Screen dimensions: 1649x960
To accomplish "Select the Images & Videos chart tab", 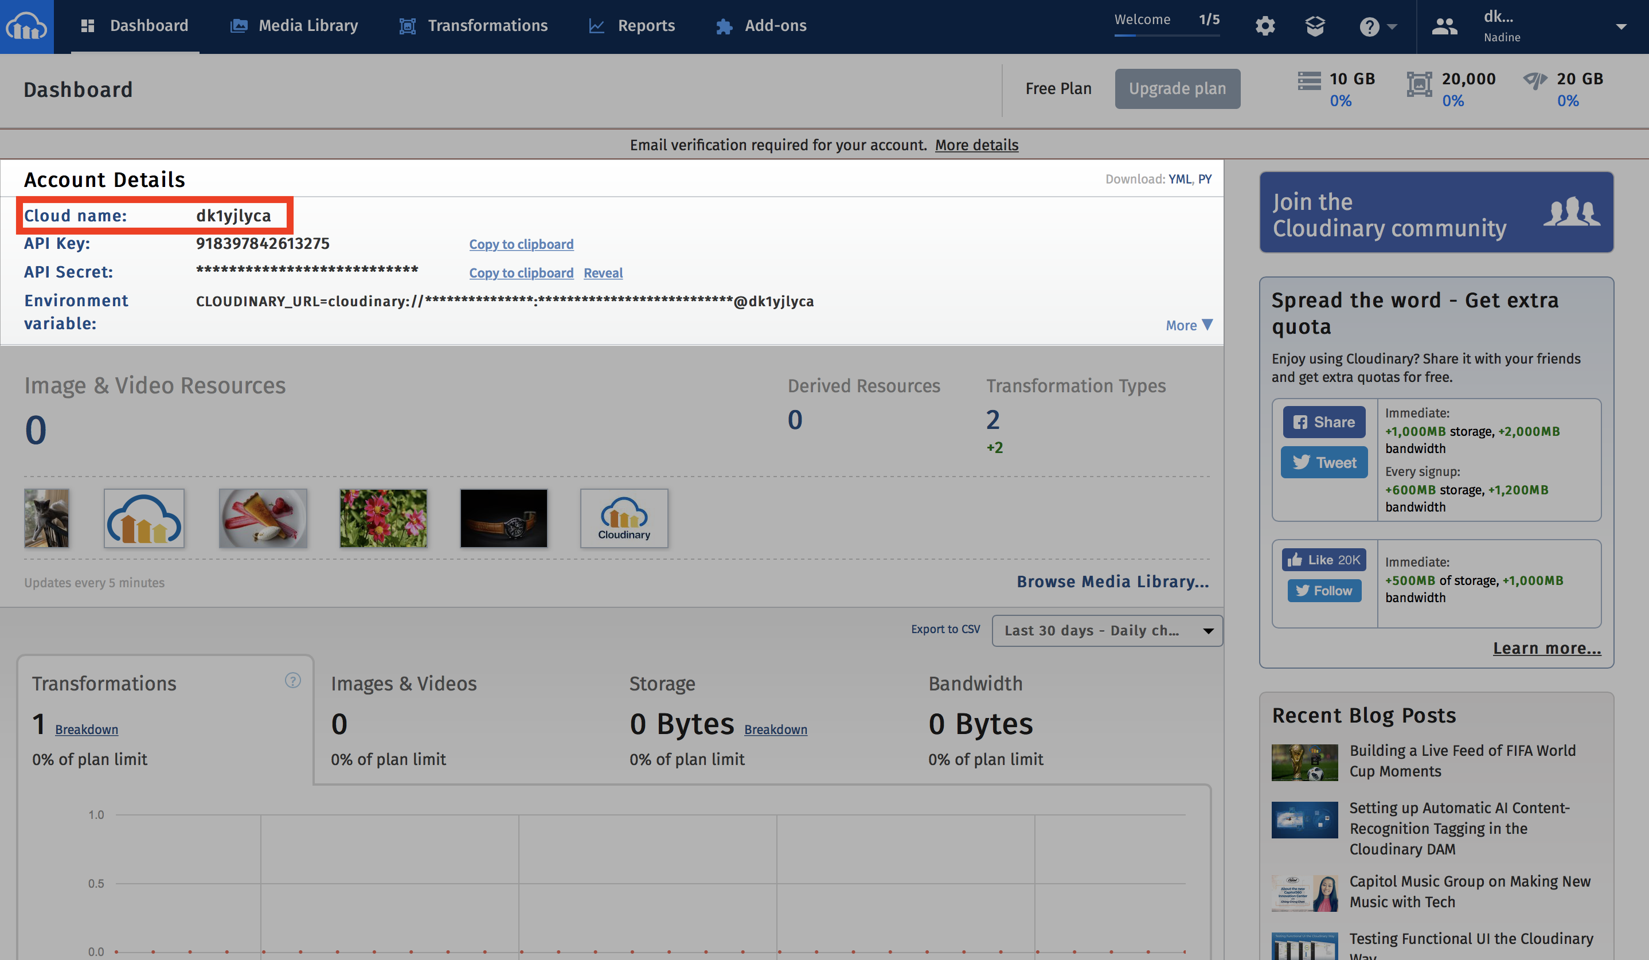I will pos(404,684).
